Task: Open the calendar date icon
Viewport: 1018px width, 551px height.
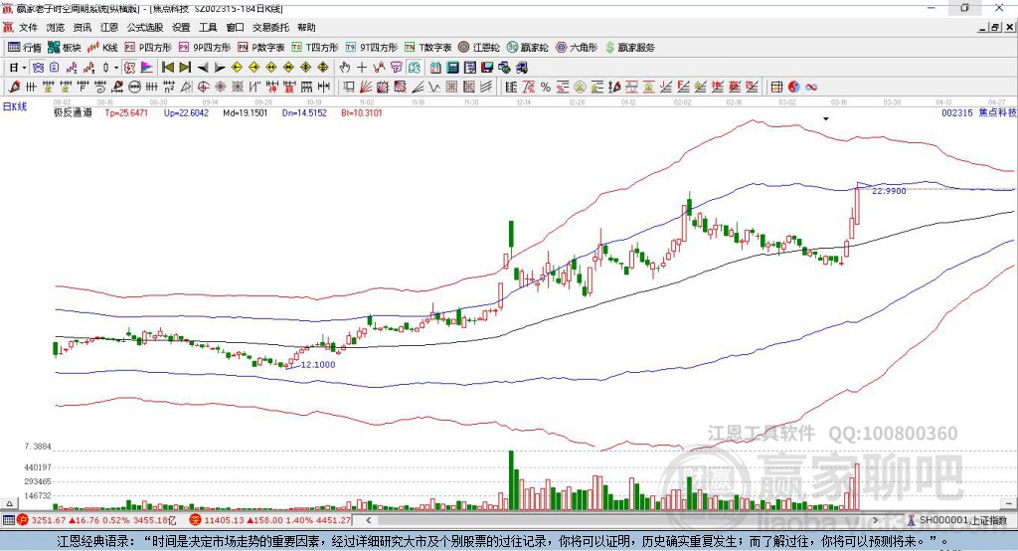Action: pyautogui.click(x=435, y=68)
